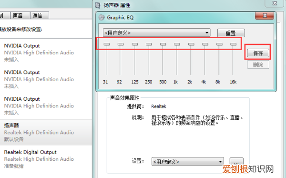This screenshot has width=286, height=178.
Task: Click the 4k slider handle
Action: coord(205,44)
